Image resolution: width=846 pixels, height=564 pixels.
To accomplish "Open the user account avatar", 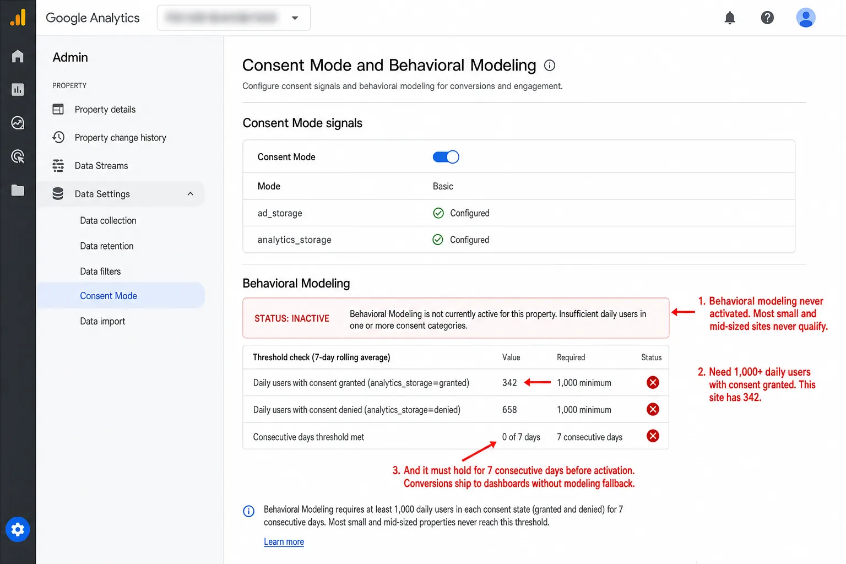I will click(x=806, y=18).
